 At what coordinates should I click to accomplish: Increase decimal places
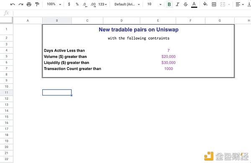93,5
